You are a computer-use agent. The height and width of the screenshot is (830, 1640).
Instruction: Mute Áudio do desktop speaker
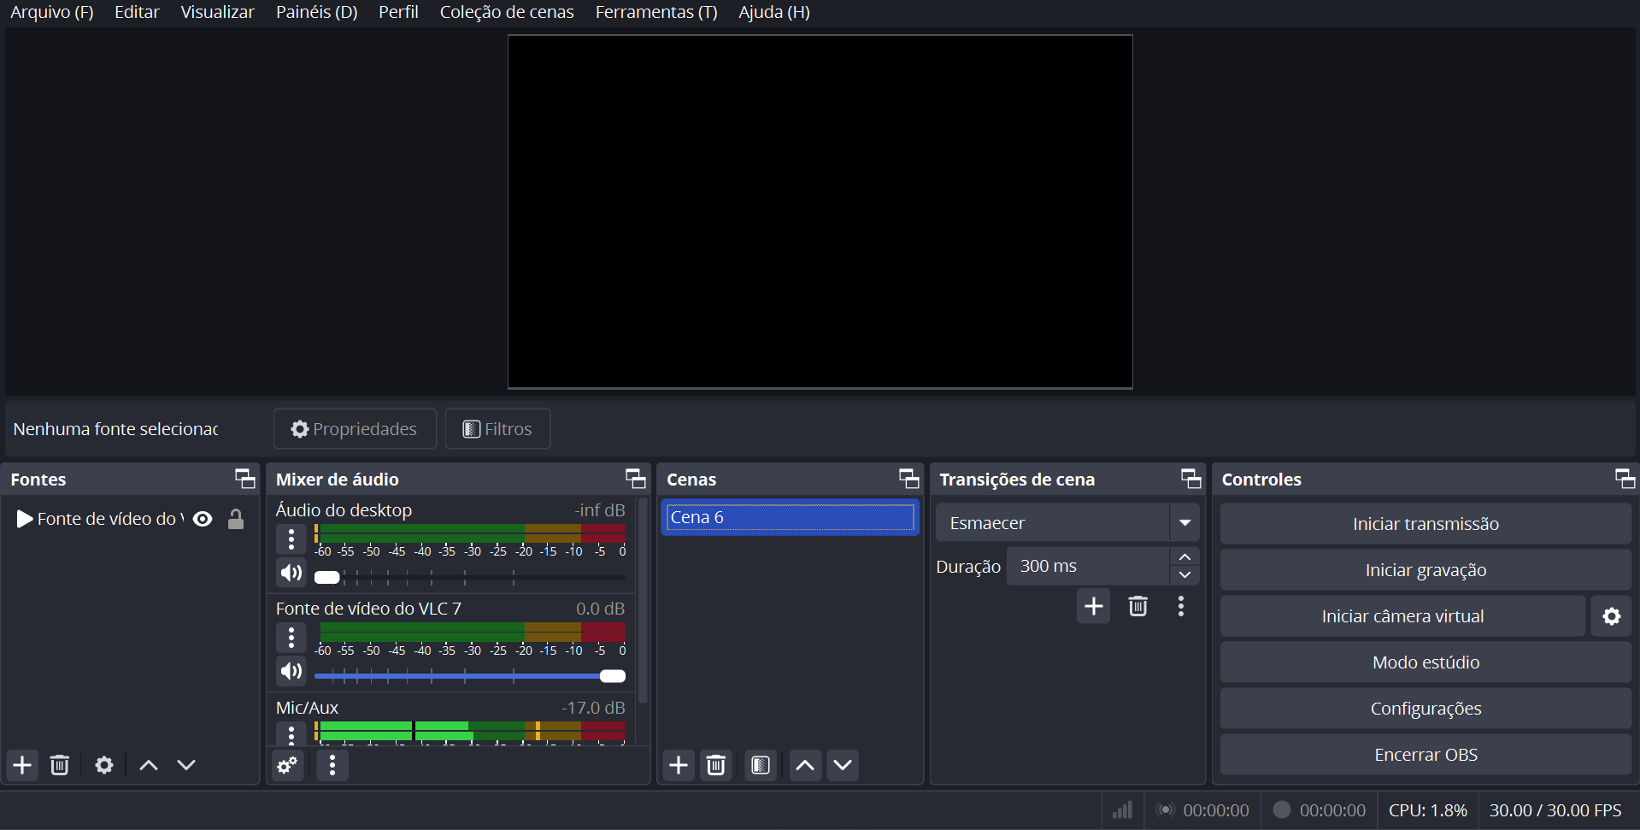click(x=291, y=573)
